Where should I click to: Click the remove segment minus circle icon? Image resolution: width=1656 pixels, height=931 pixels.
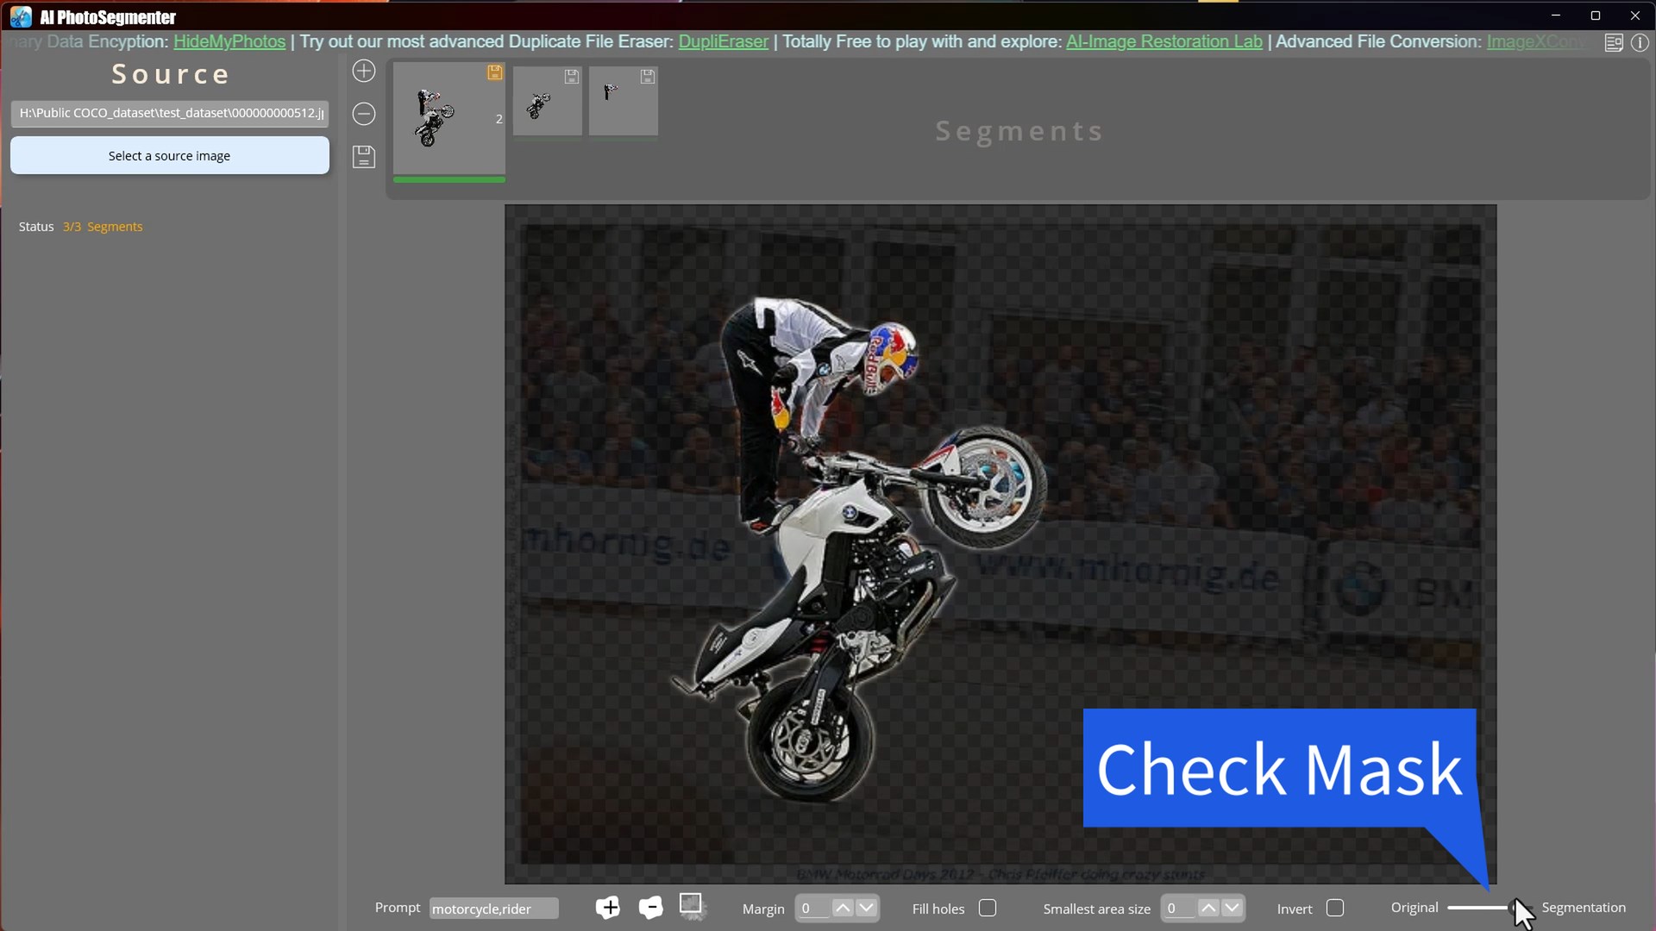coord(364,114)
